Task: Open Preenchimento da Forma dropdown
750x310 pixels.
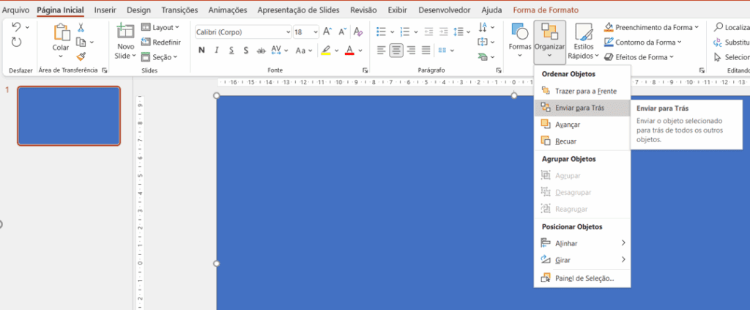Action: 651,27
